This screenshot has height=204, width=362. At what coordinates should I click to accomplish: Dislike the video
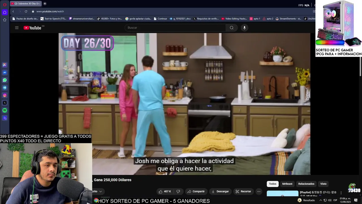pyautogui.click(x=178, y=192)
